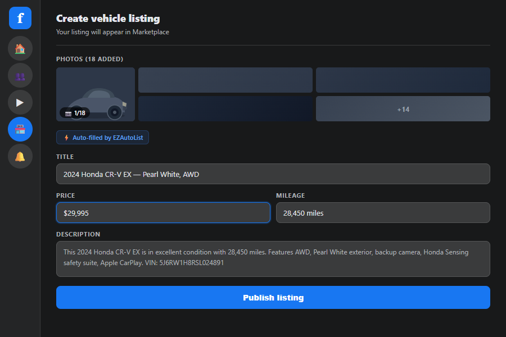The image size is (506, 337).
Task: Click the Title field showing 2024 Honda CR-V
Action: (273, 174)
